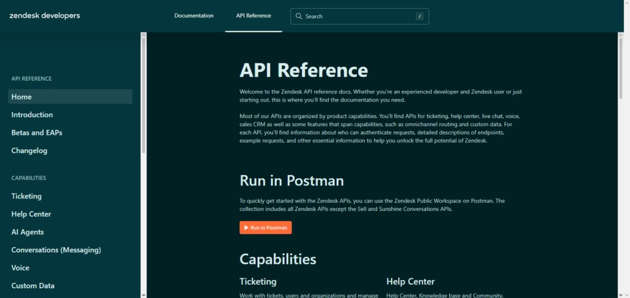Select Help Center in the sidebar
The width and height of the screenshot is (630, 298).
31,214
